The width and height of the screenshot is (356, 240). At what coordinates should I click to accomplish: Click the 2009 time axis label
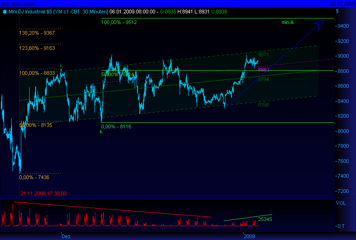[x=249, y=236]
